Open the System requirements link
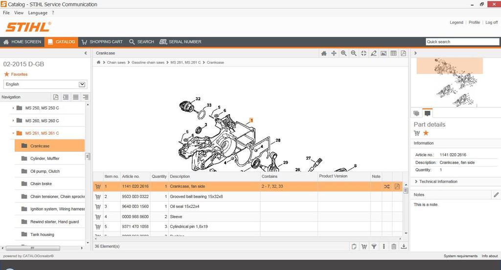Viewport: 501px width, 270px height. coord(460,256)
